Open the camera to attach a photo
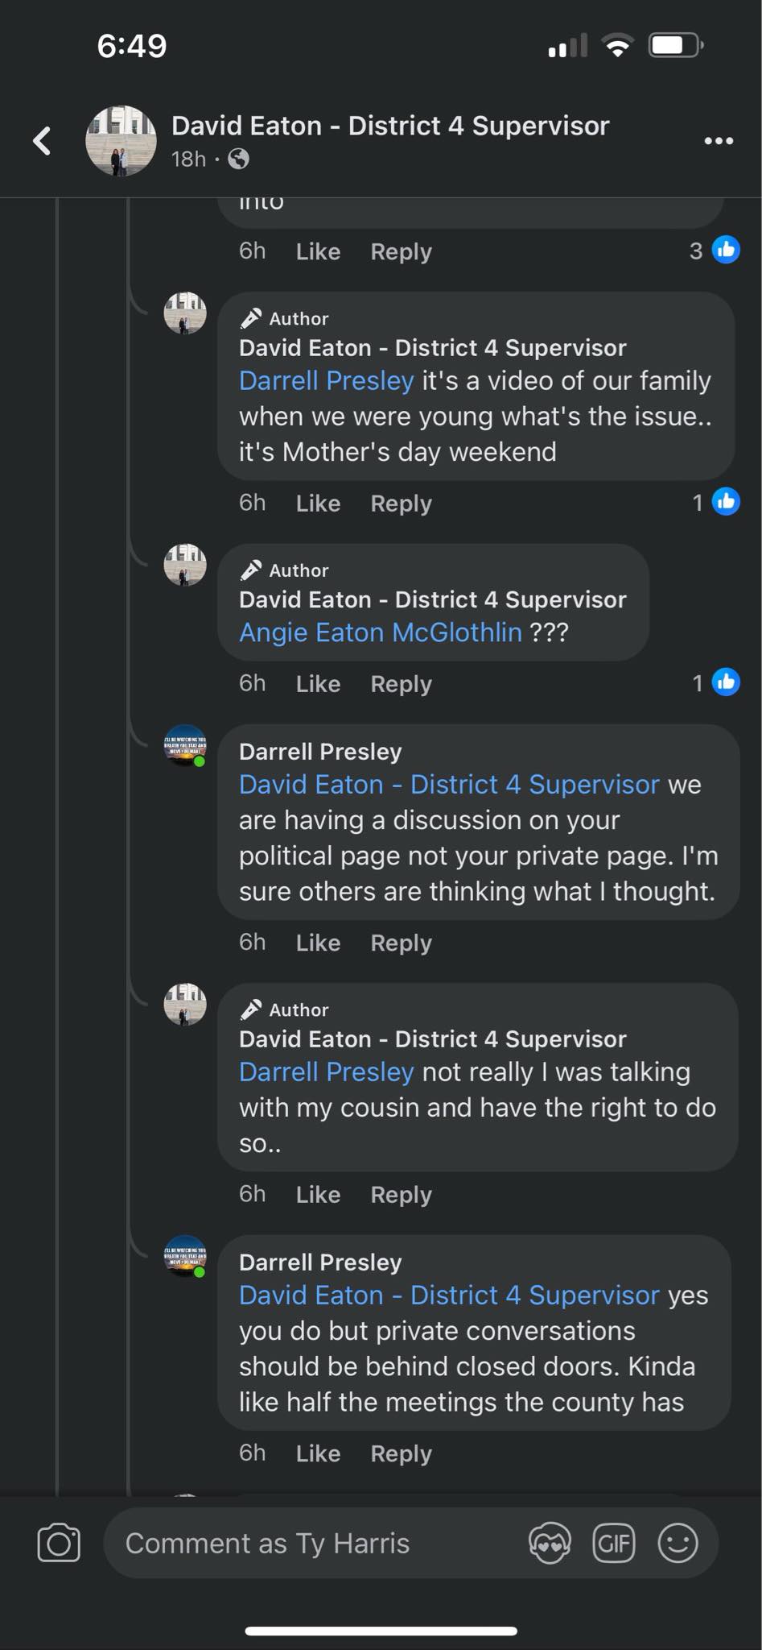The image size is (762, 1650). pos(59,1543)
